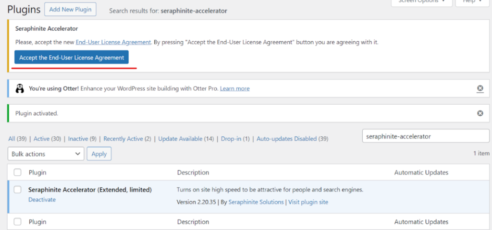Click Add New Plugin button
This screenshot has height=230, width=492.
click(70, 10)
